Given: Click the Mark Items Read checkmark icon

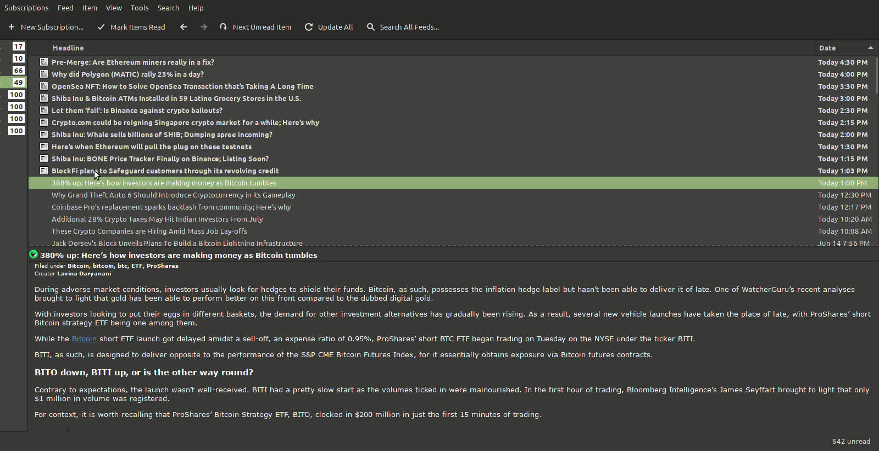Looking at the screenshot, I should pos(101,27).
